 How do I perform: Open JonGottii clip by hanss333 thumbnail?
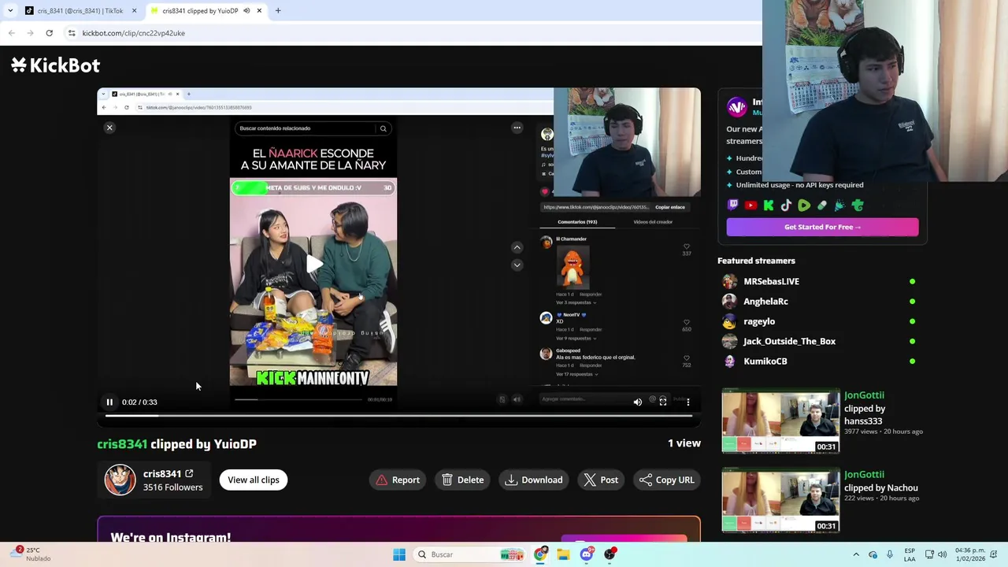coord(780,421)
